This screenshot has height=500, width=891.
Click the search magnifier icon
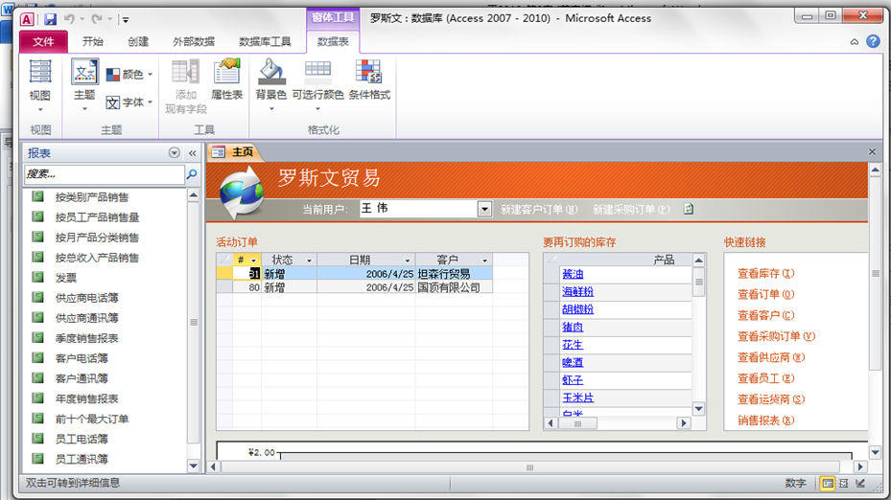[192, 174]
